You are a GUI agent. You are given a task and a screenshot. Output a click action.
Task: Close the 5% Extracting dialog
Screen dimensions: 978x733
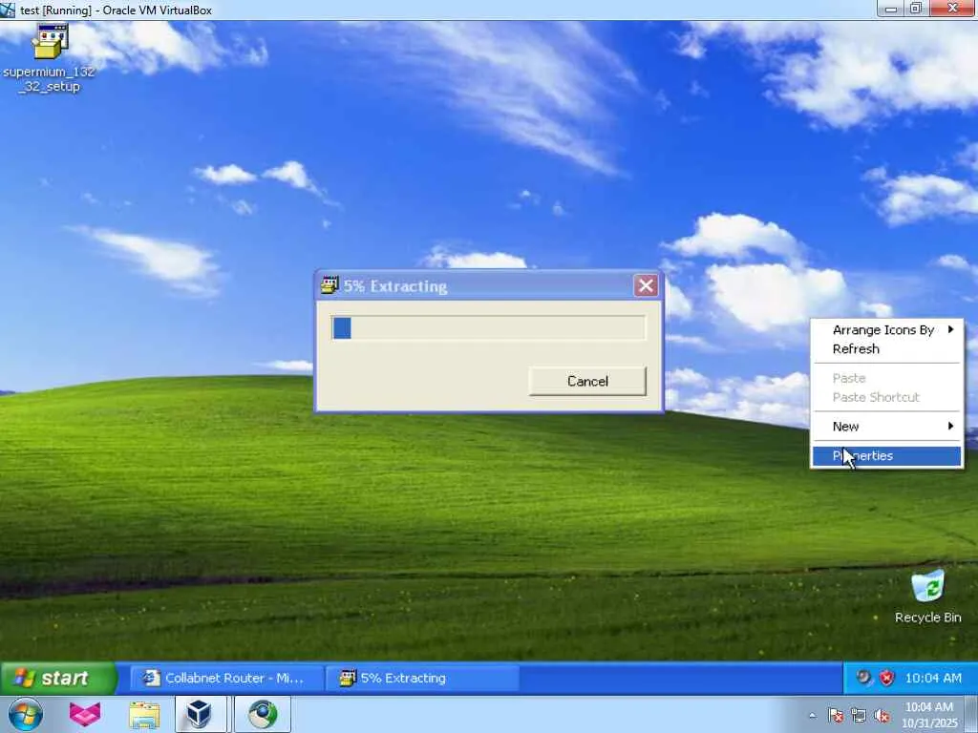point(646,286)
